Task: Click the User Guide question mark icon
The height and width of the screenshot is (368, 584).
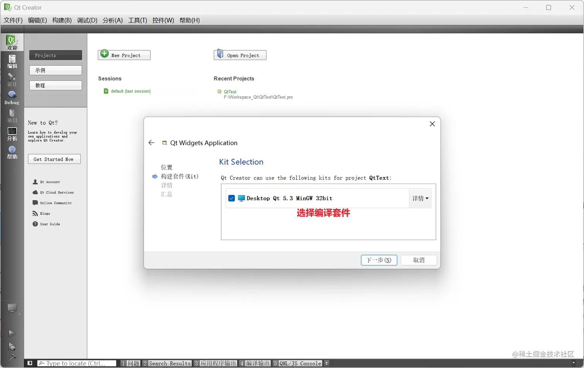Action: coord(35,224)
